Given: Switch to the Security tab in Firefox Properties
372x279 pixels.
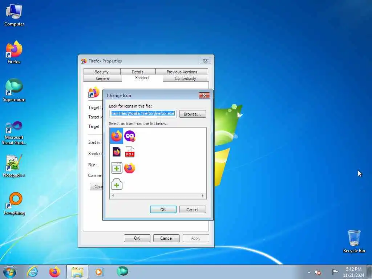Looking at the screenshot, I should tap(102, 72).
